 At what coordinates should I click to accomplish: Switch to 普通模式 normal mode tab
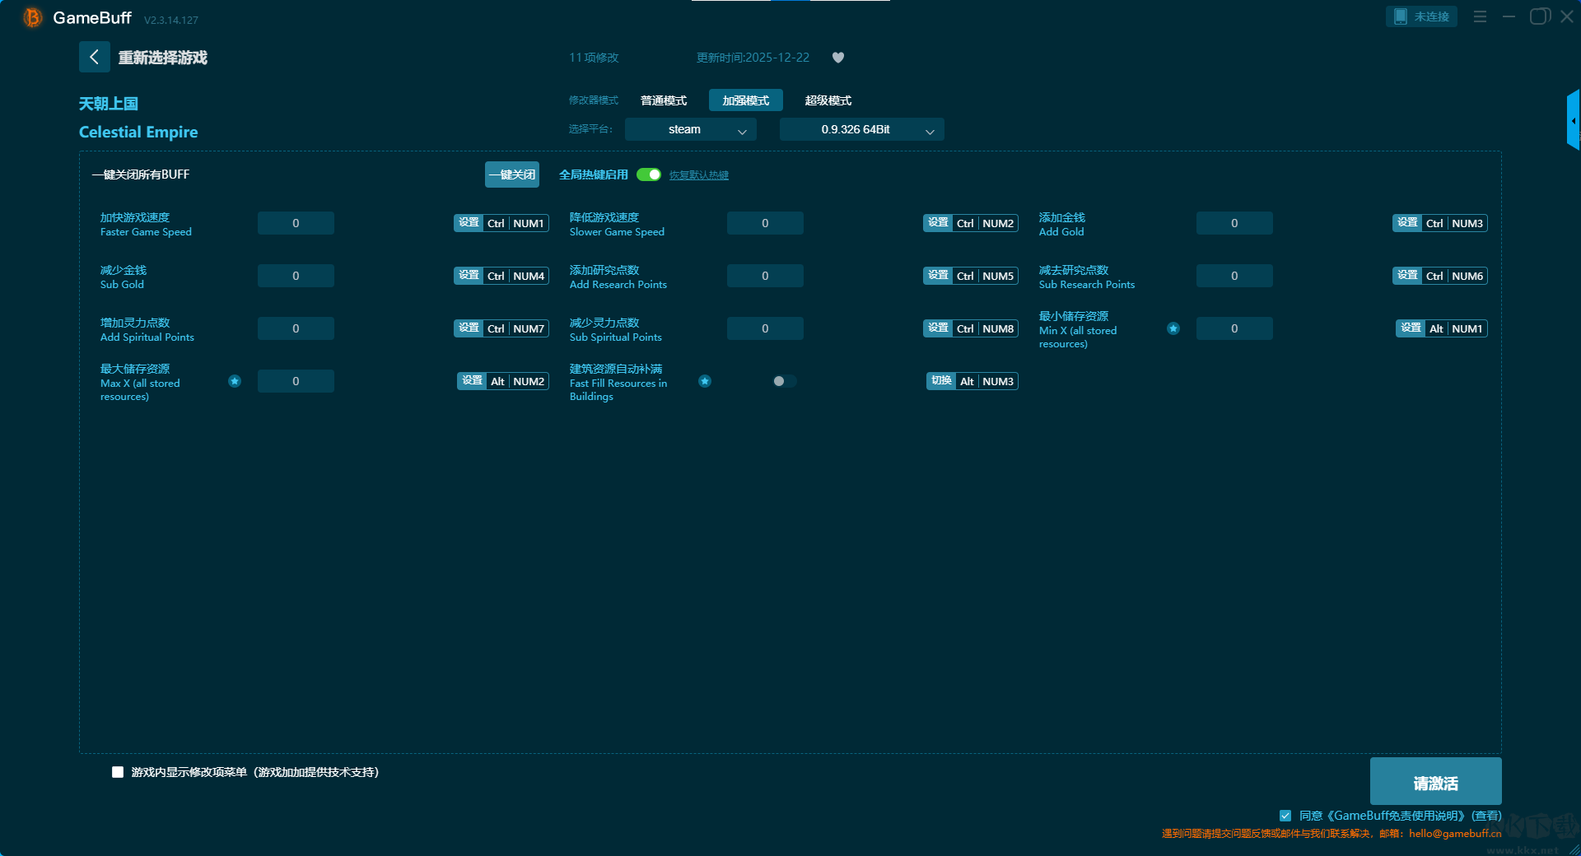click(x=664, y=100)
